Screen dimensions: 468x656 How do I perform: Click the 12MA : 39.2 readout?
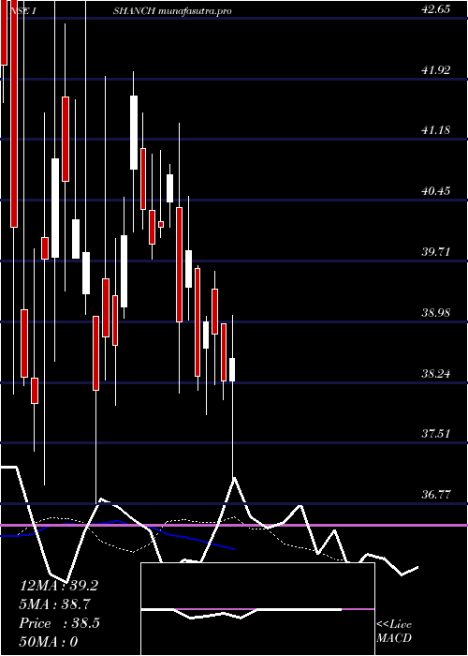58,586
